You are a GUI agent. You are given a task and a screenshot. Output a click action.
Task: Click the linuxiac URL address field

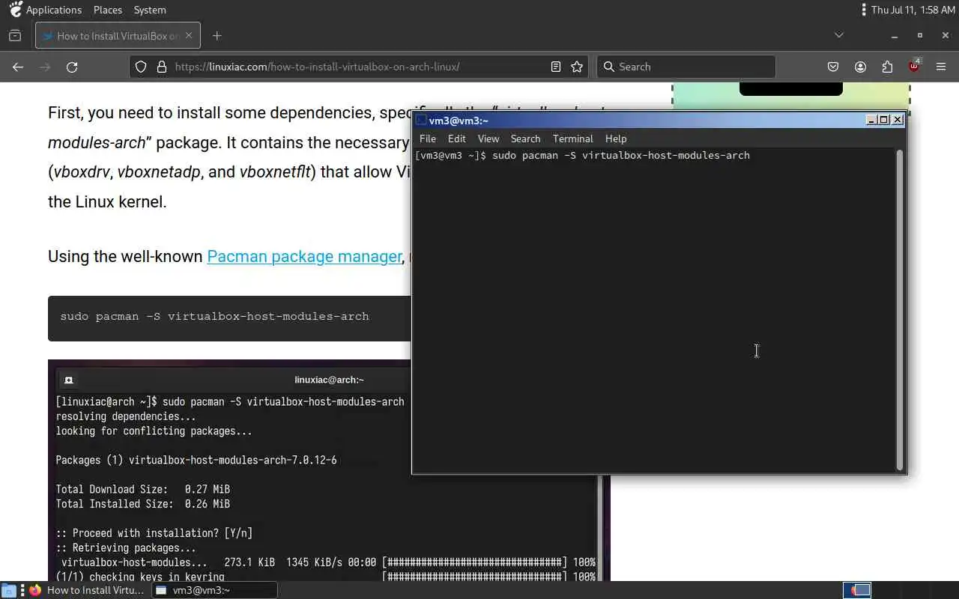[x=360, y=67]
